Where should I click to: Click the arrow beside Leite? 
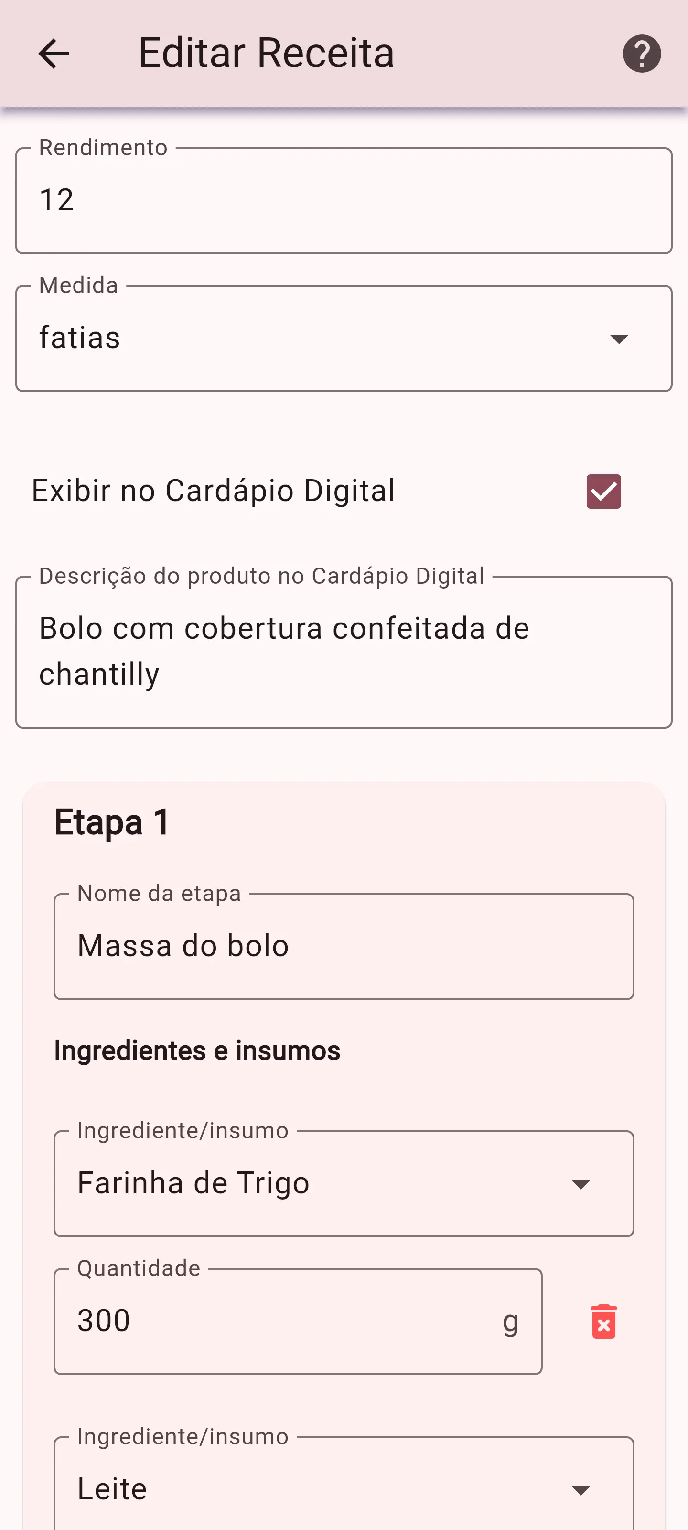[580, 1490]
